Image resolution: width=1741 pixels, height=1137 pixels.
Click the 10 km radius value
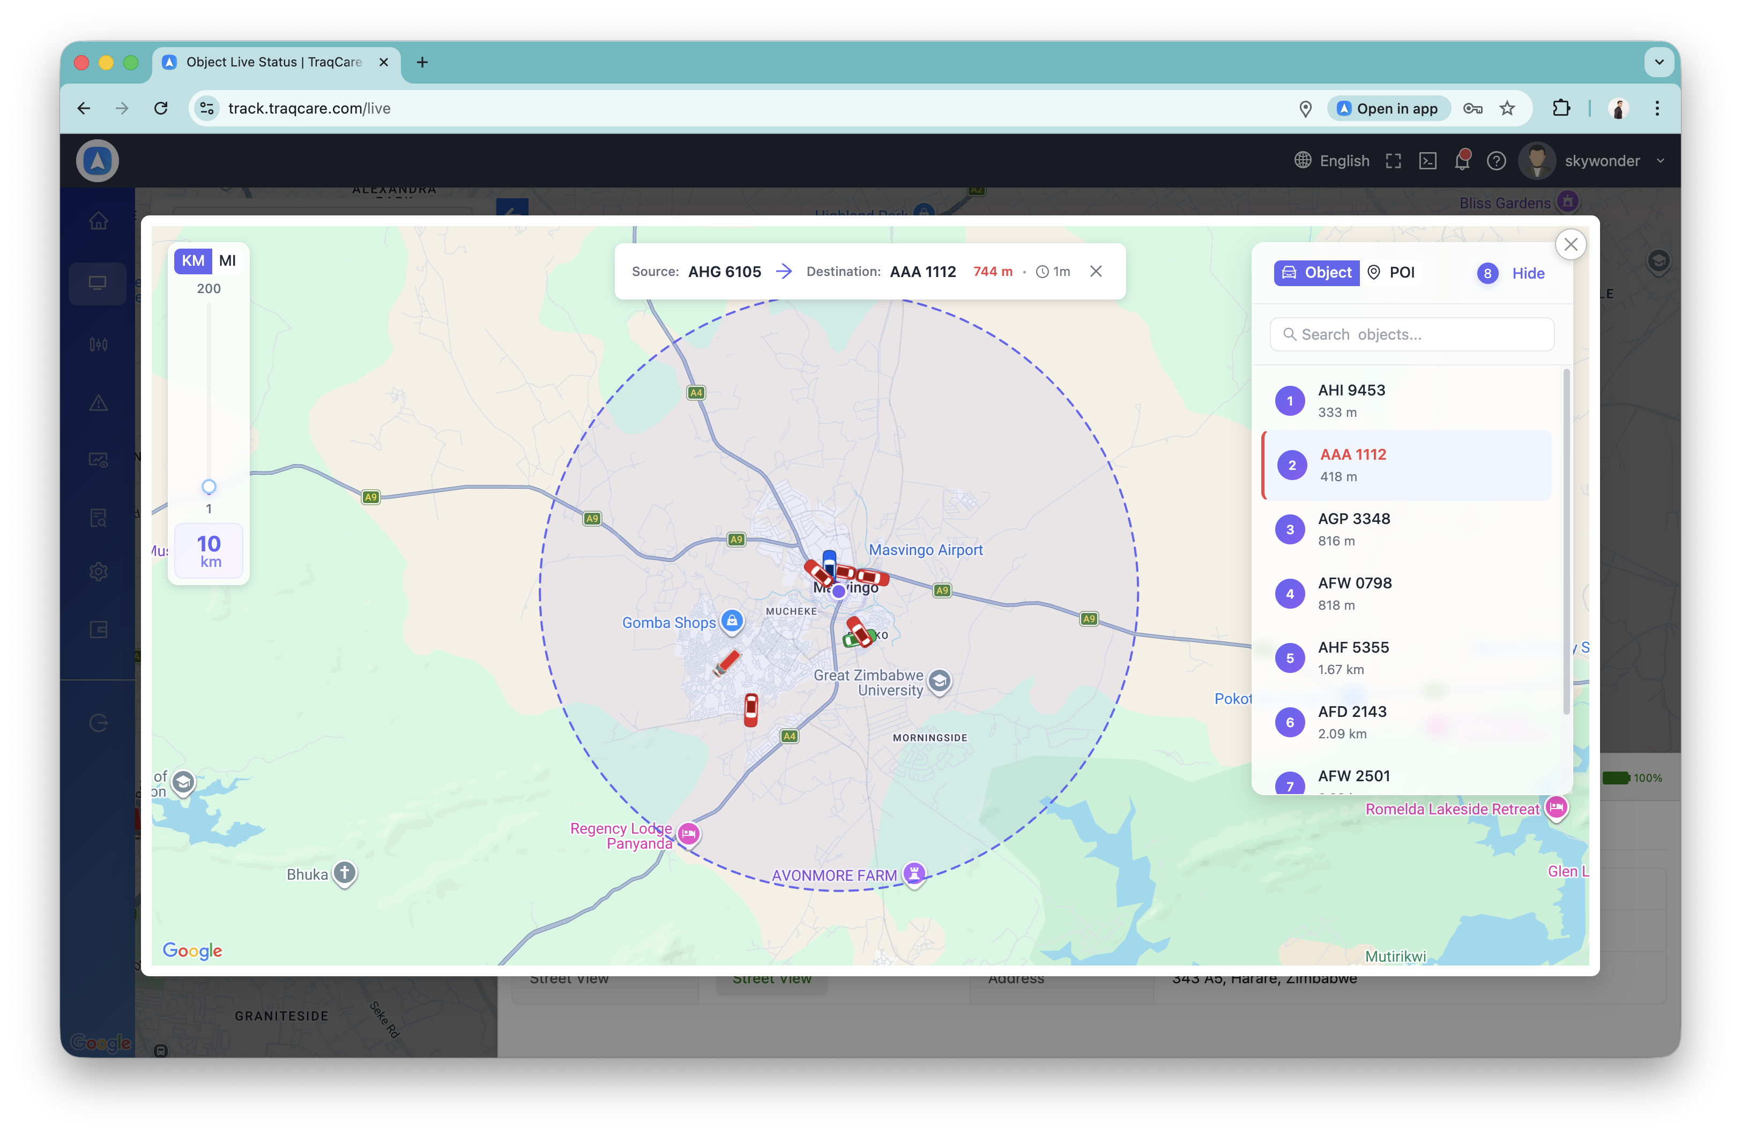coord(209,551)
